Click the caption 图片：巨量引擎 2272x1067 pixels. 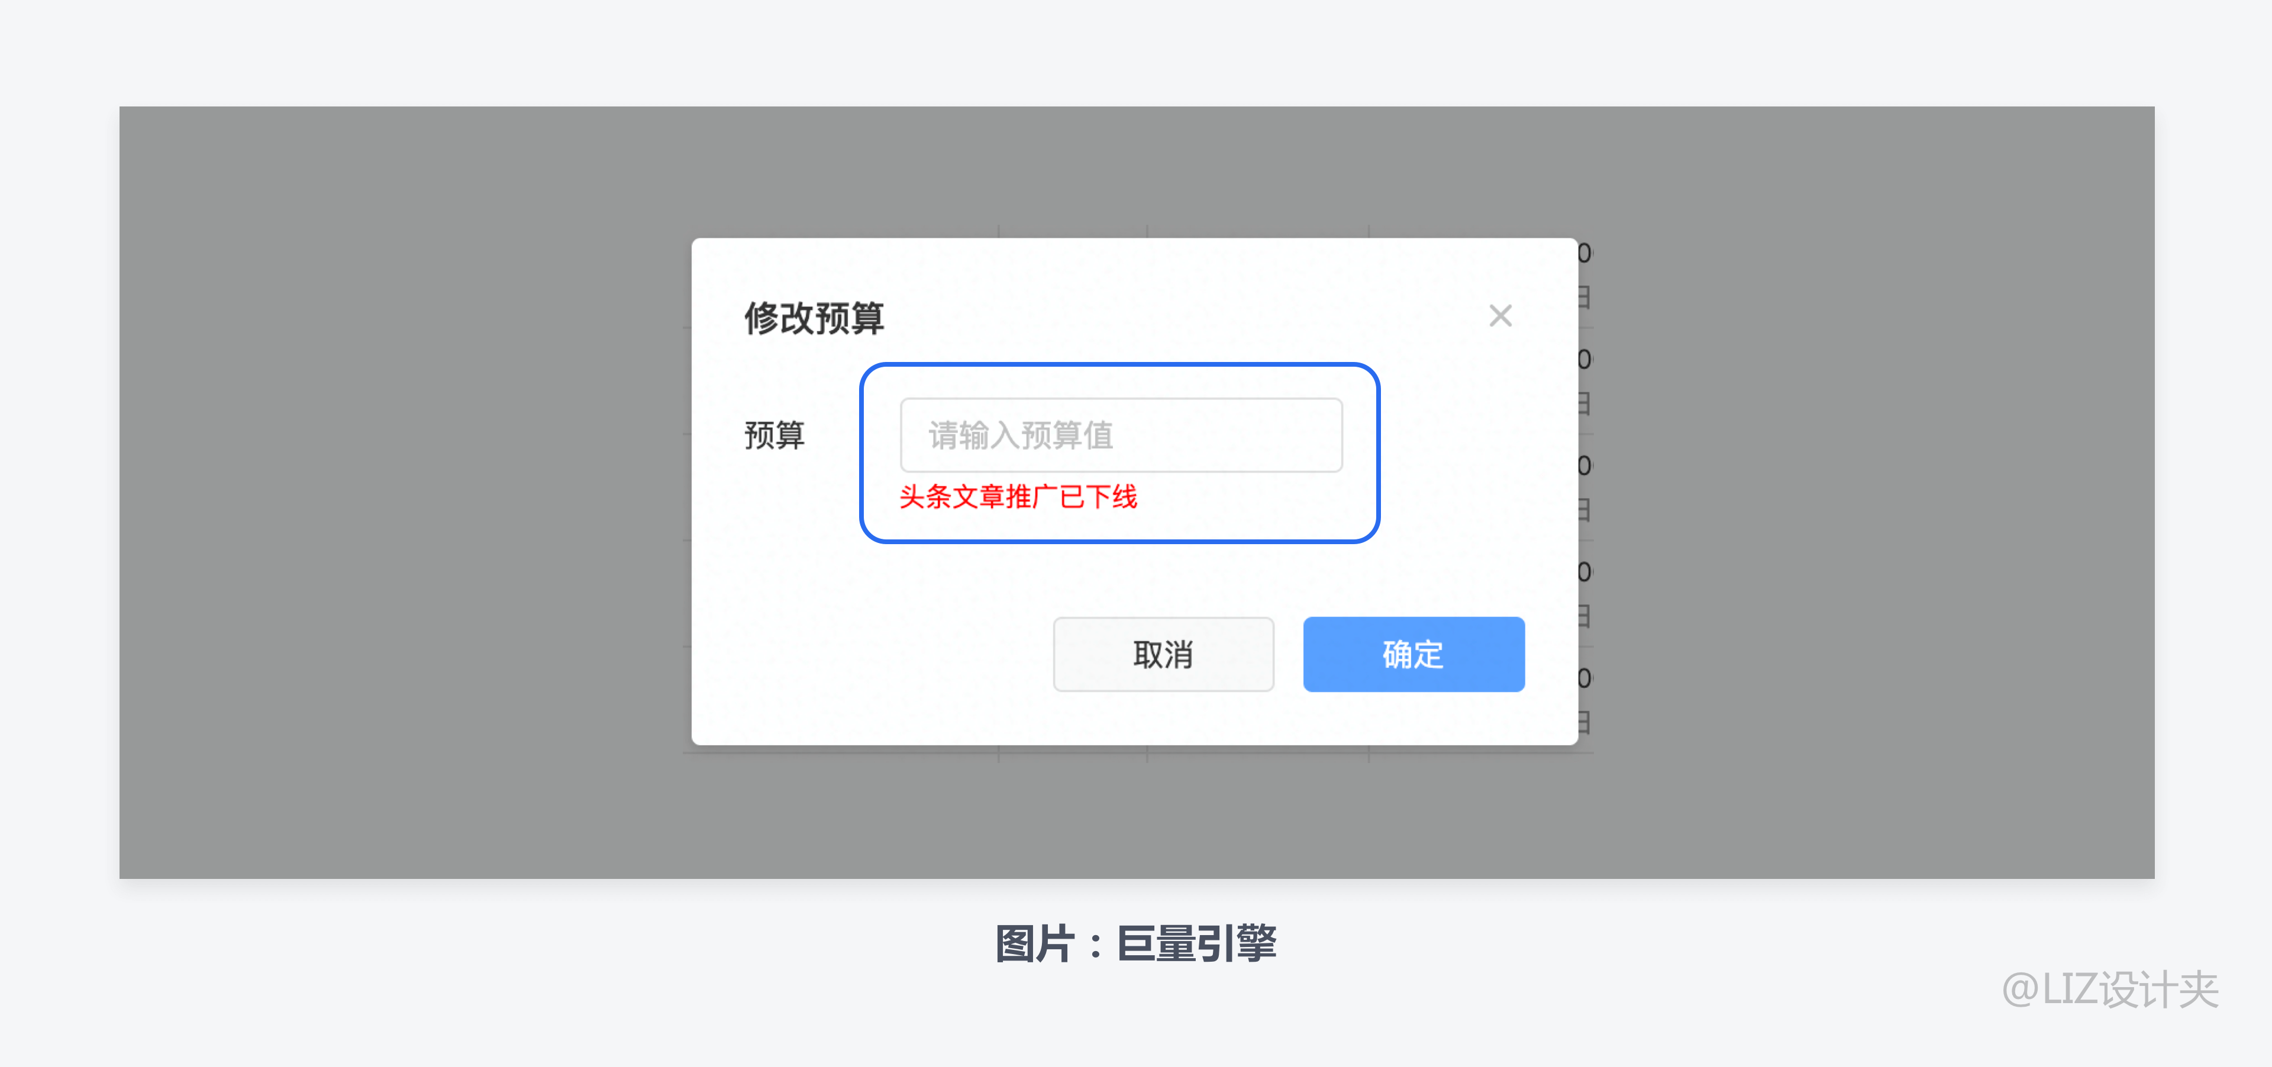pos(1136,943)
